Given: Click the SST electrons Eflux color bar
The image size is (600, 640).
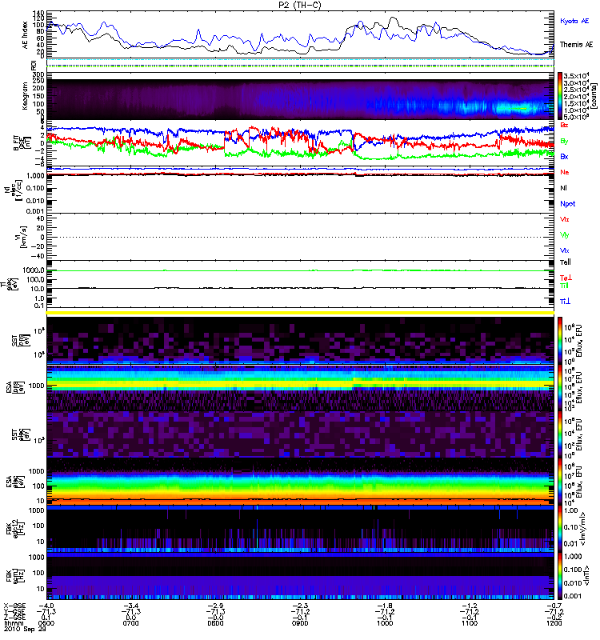Looking at the screenshot, I should [x=559, y=434].
